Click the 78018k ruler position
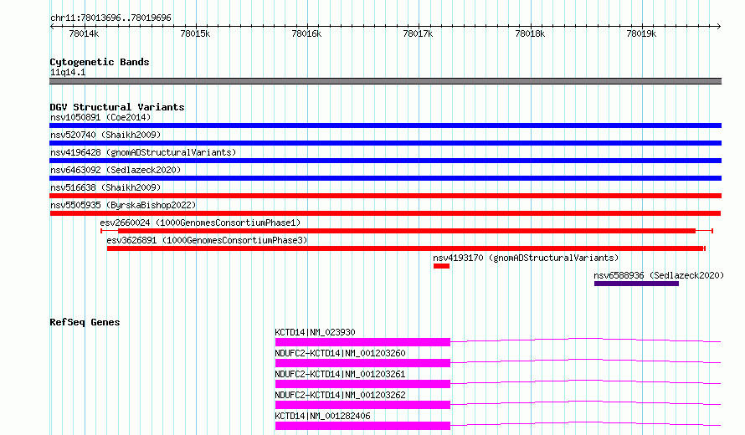745x435 pixels. coord(530,33)
